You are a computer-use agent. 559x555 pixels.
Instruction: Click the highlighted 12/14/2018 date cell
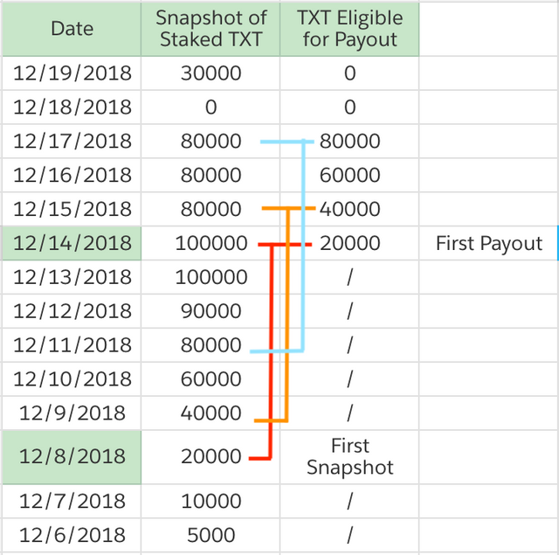coord(72,244)
